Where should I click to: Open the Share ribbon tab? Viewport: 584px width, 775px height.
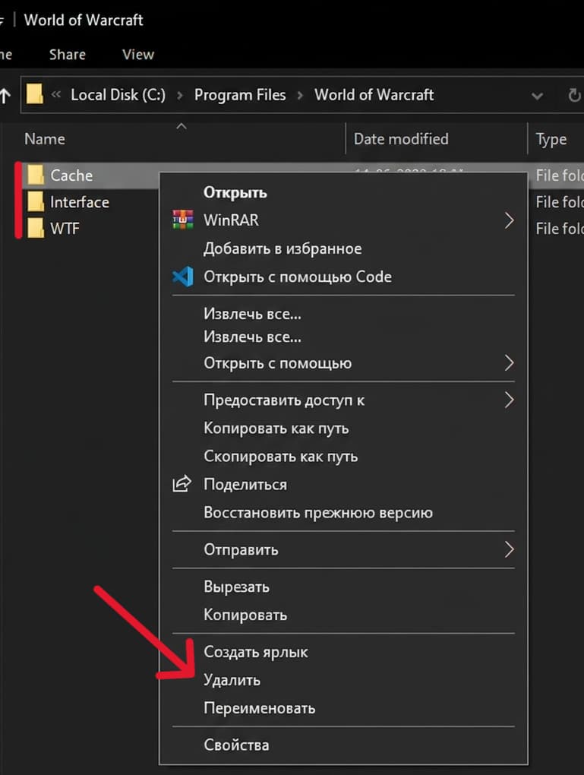tap(67, 55)
